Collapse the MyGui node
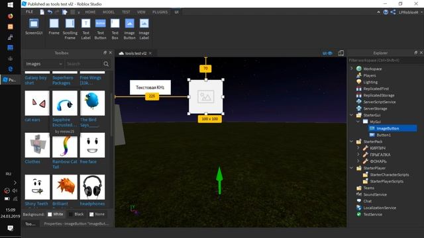The height and width of the screenshot is (238, 424). click(x=358, y=122)
